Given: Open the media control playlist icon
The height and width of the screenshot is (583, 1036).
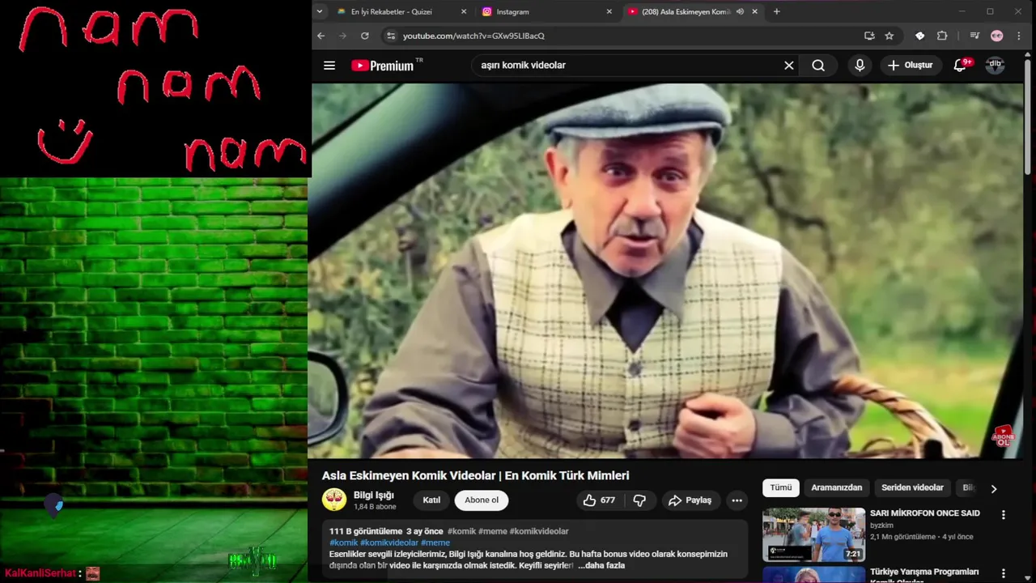Looking at the screenshot, I should pos(975,36).
